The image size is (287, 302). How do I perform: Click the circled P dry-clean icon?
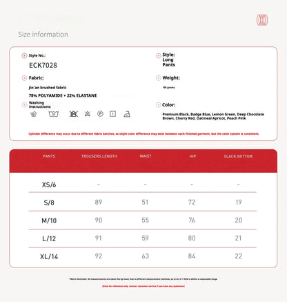coord(100,114)
